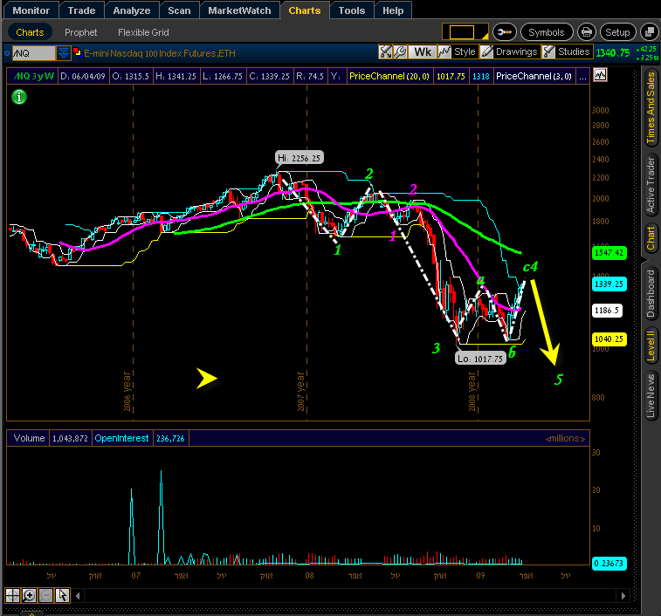This screenshot has width=661, height=616.
Task: Click the pan crosshair tool icon
Action: coord(12,595)
